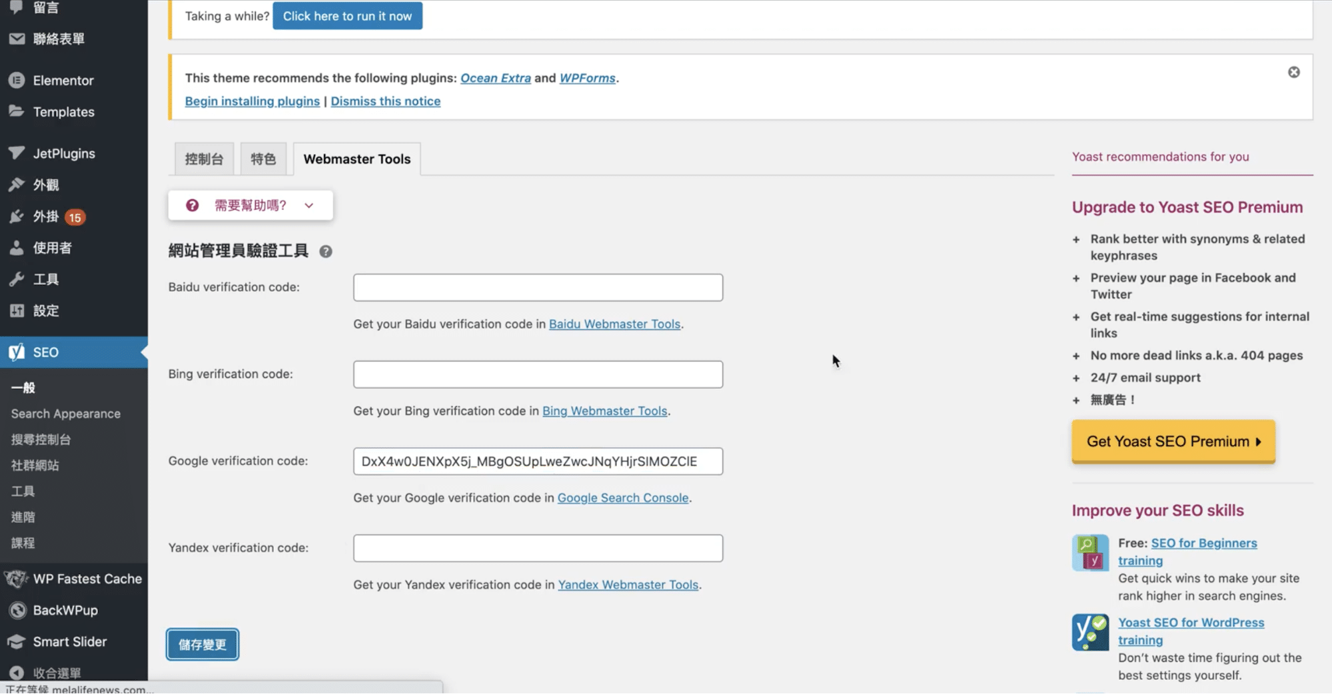
Task: Click the BackWPup sidebar icon
Action: pos(17,610)
